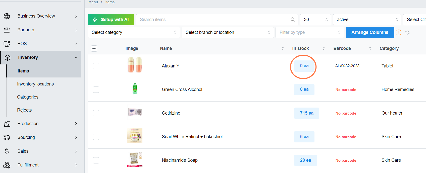This screenshot has width=426, height=173.
Task: Open Inventory locations submenu entry
Action: coord(35,84)
